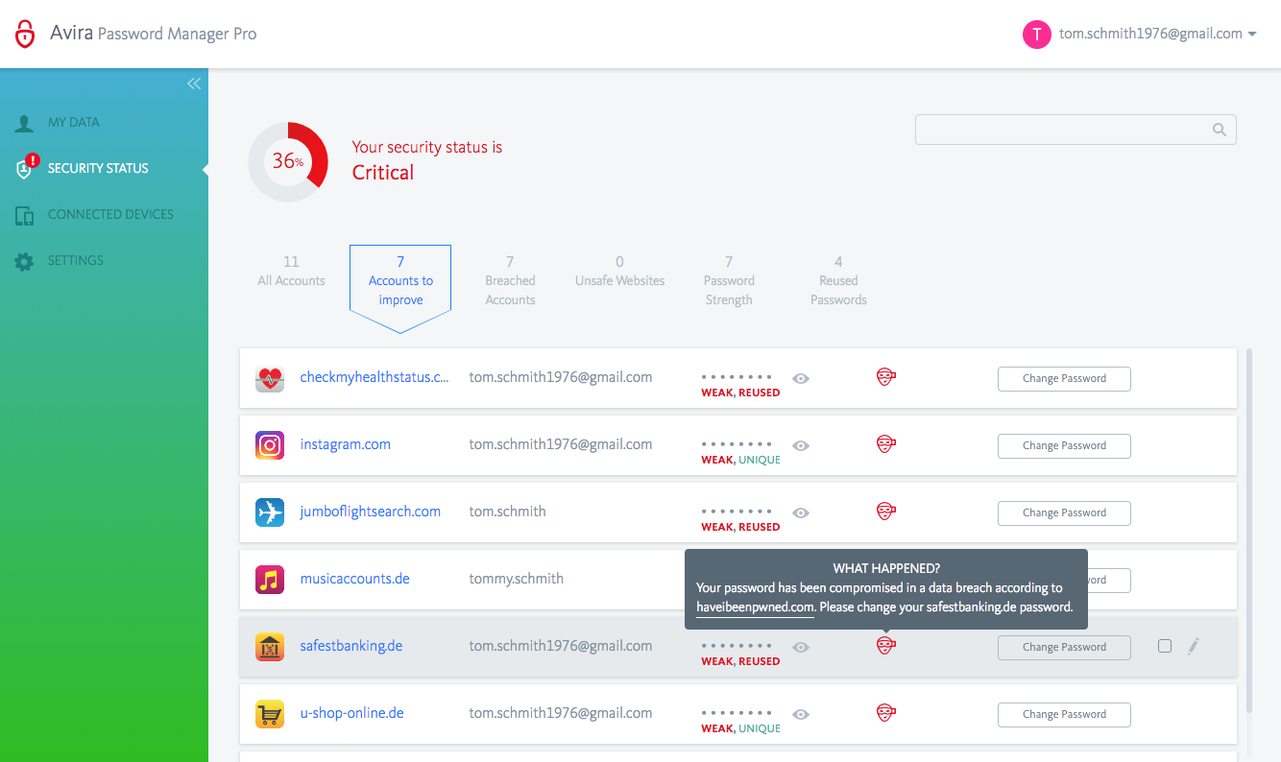Show safestbanking.de password with eye icon

pyautogui.click(x=801, y=647)
